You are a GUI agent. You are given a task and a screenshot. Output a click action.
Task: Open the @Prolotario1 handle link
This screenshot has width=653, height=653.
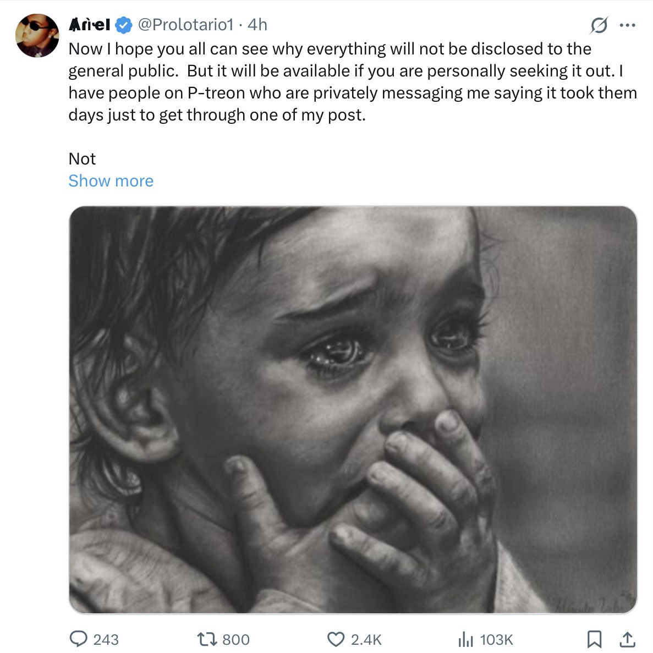tap(185, 25)
